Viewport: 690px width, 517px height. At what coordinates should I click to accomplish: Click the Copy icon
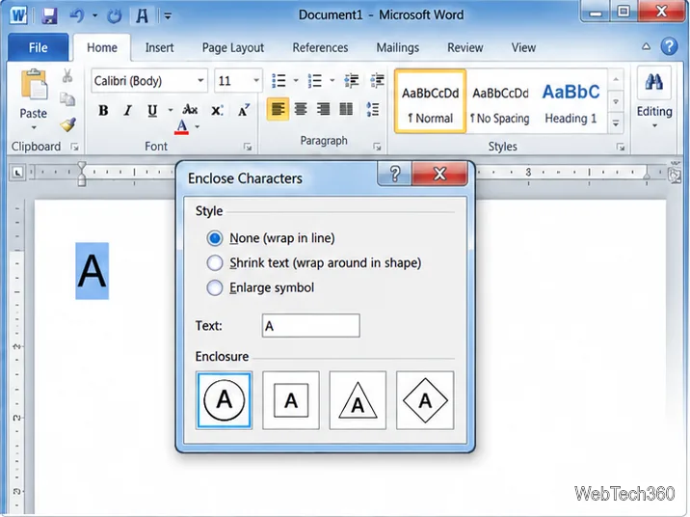pos(67,99)
